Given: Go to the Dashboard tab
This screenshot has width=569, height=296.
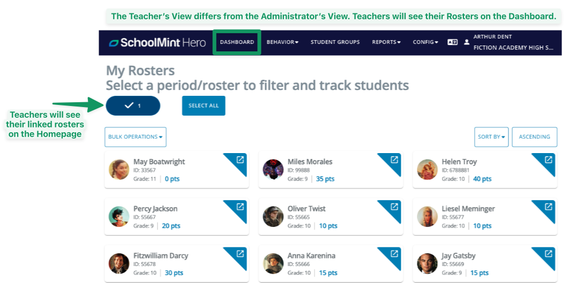Looking at the screenshot, I should [x=237, y=42].
